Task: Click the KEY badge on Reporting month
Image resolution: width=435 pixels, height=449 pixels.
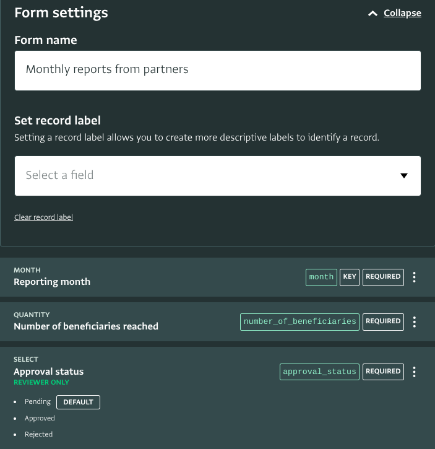Action: pyautogui.click(x=350, y=277)
